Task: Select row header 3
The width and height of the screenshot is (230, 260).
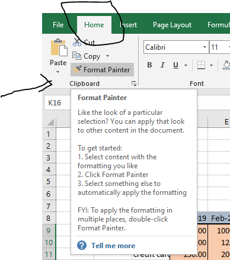Action: click(x=49, y=158)
